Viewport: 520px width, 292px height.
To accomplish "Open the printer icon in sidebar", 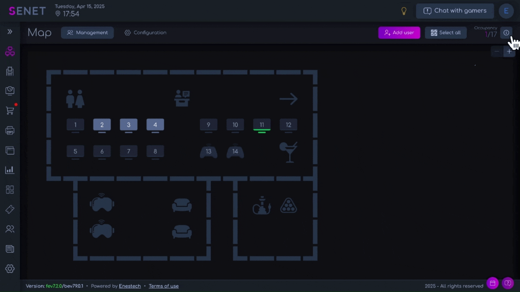I will click(10, 131).
